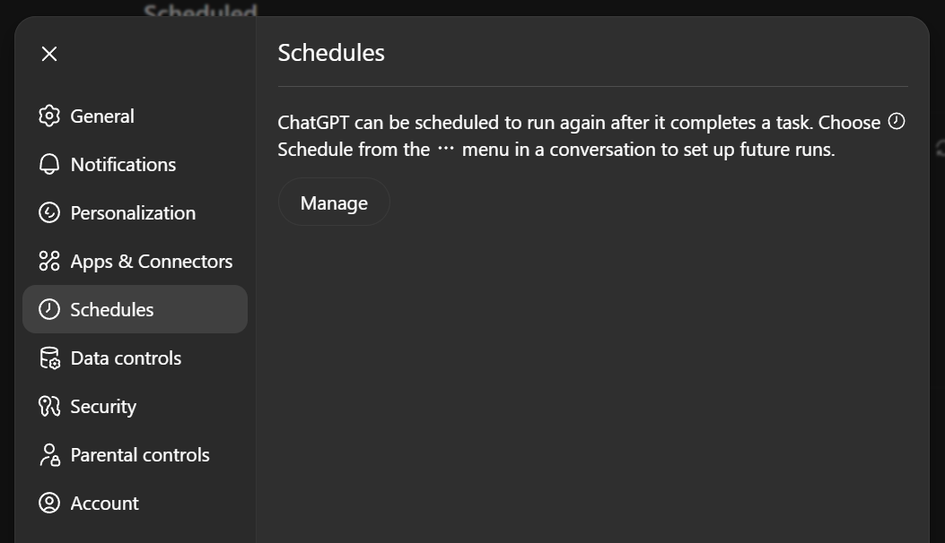Click the Security shield icon

point(51,406)
